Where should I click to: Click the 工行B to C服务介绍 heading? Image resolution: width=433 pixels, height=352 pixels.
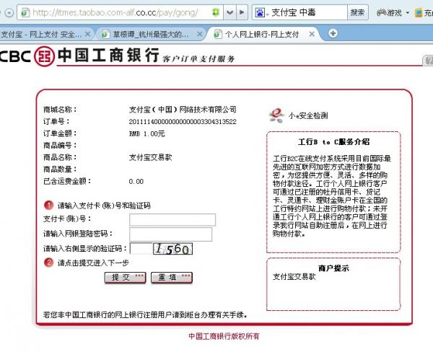pyautogui.click(x=333, y=142)
